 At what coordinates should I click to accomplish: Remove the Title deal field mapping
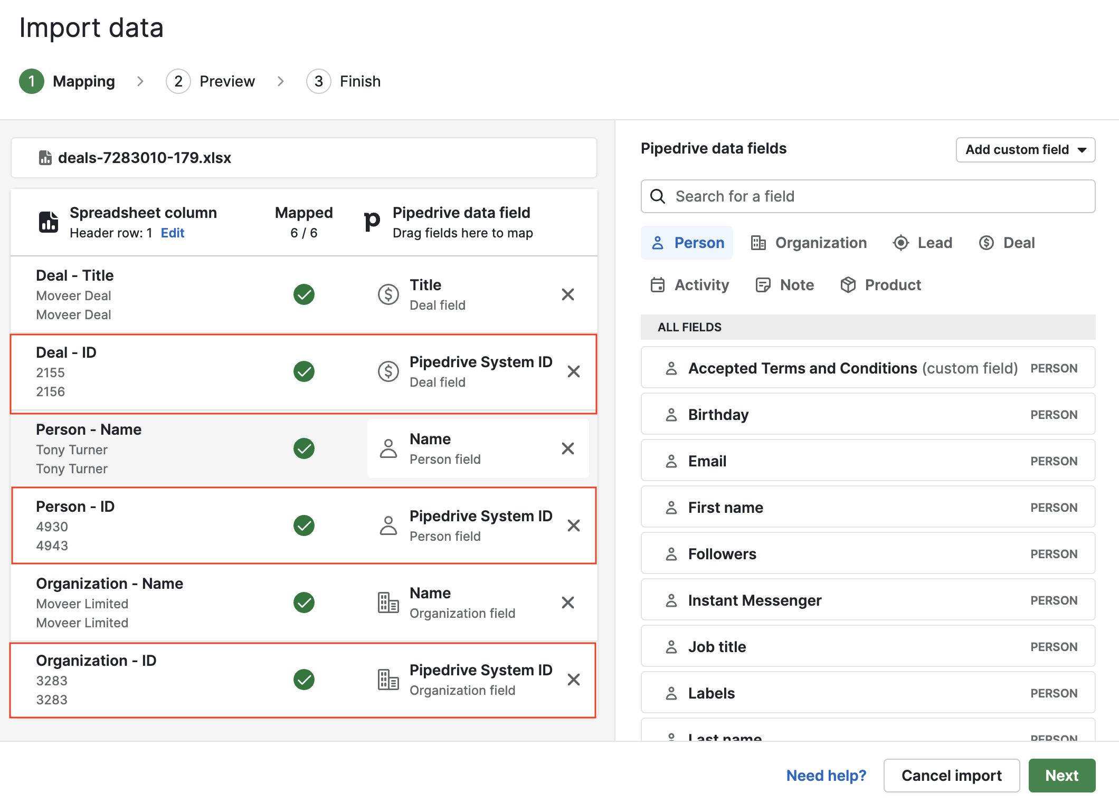click(x=567, y=294)
